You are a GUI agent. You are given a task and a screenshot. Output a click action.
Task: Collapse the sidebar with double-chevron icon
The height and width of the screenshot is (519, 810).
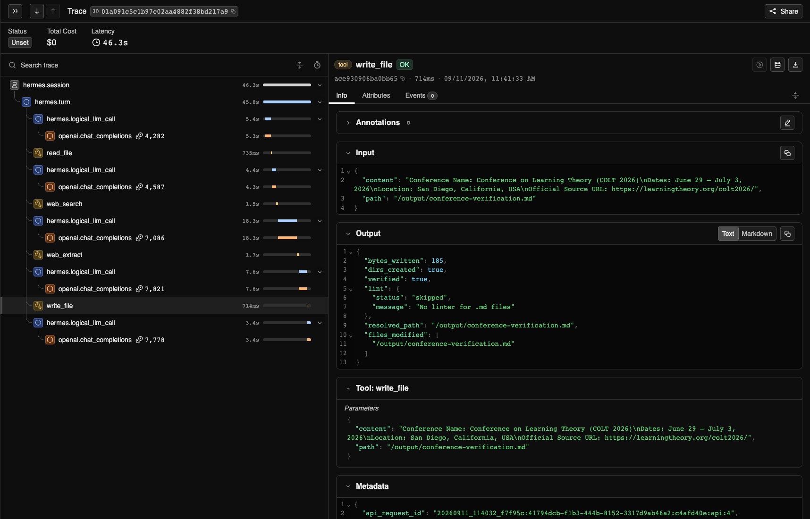[x=15, y=11]
